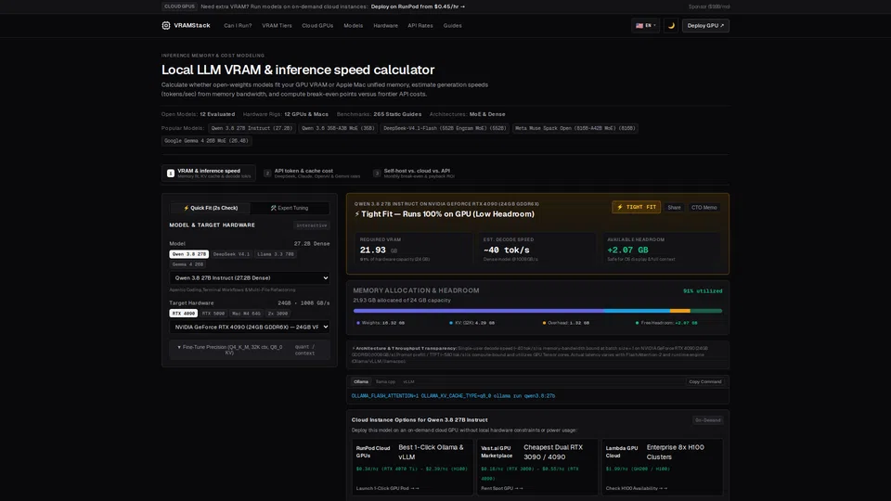Click the Interactive badge

pos(312,225)
